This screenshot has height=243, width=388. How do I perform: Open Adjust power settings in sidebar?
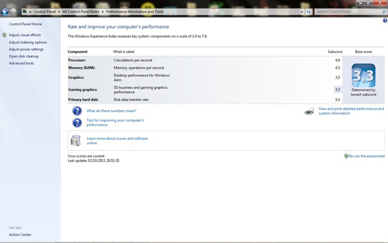point(26,49)
